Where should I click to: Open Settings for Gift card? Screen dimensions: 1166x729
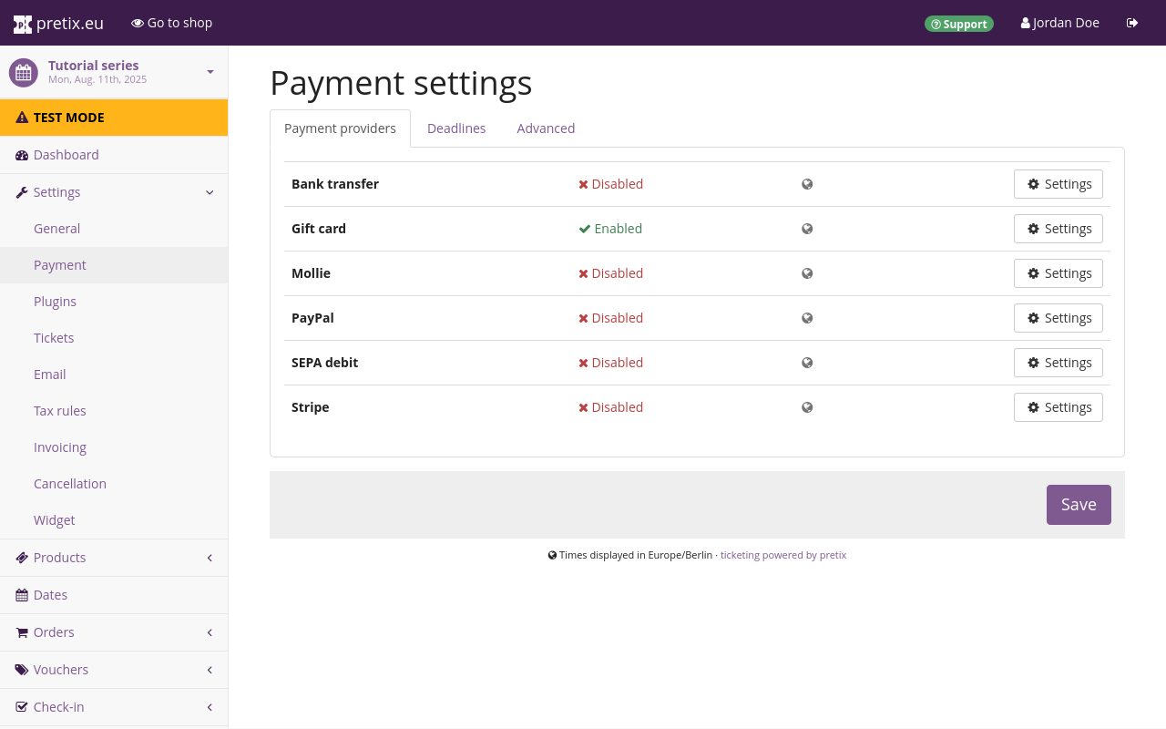pos(1059,229)
